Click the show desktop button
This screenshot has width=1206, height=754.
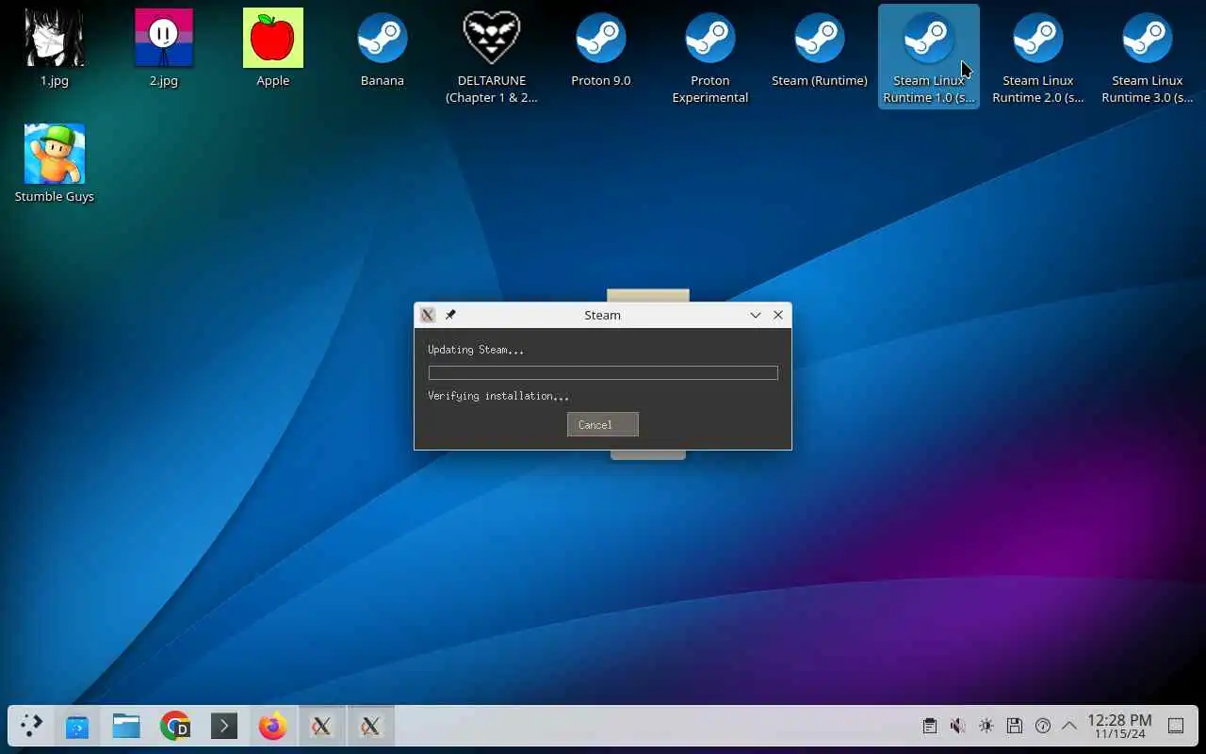click(1176, 726)
